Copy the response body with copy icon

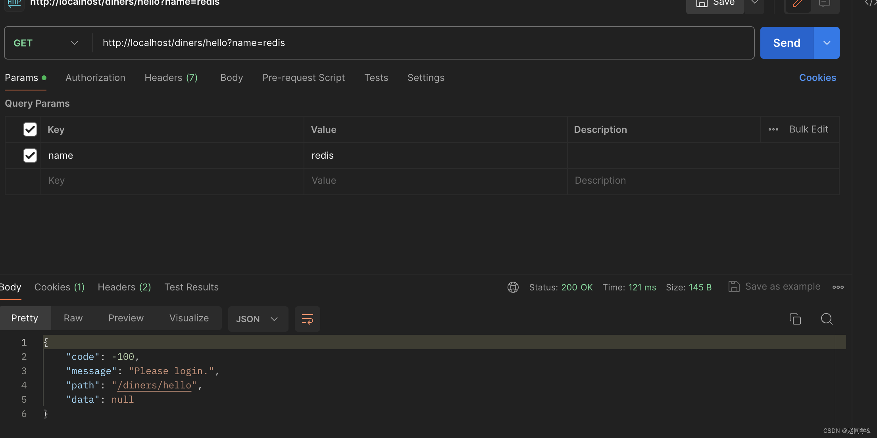795,319
